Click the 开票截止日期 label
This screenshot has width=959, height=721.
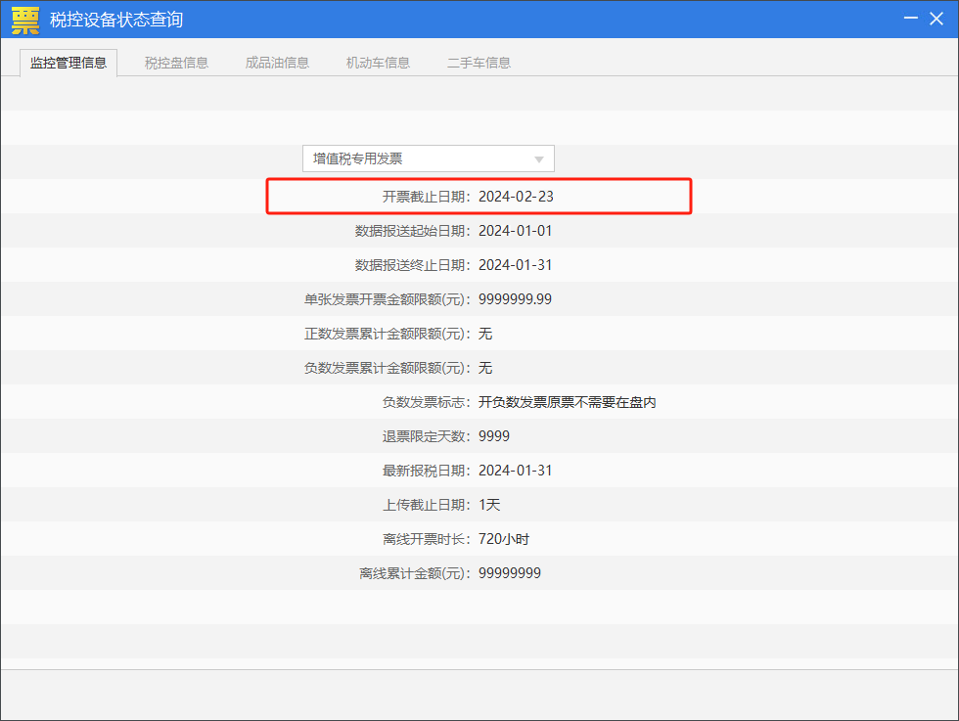click(427, 197)
